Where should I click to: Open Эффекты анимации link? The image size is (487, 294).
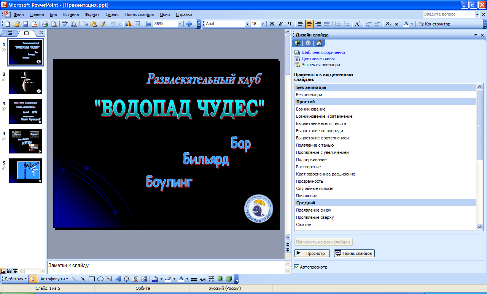(x=321, y=65)
